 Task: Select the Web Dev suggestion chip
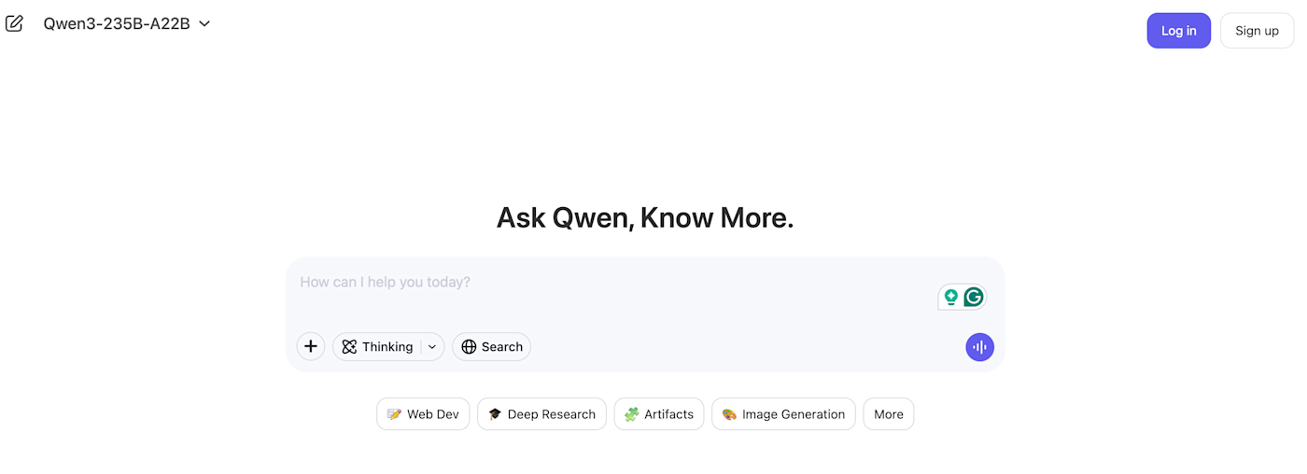[423, 414]
